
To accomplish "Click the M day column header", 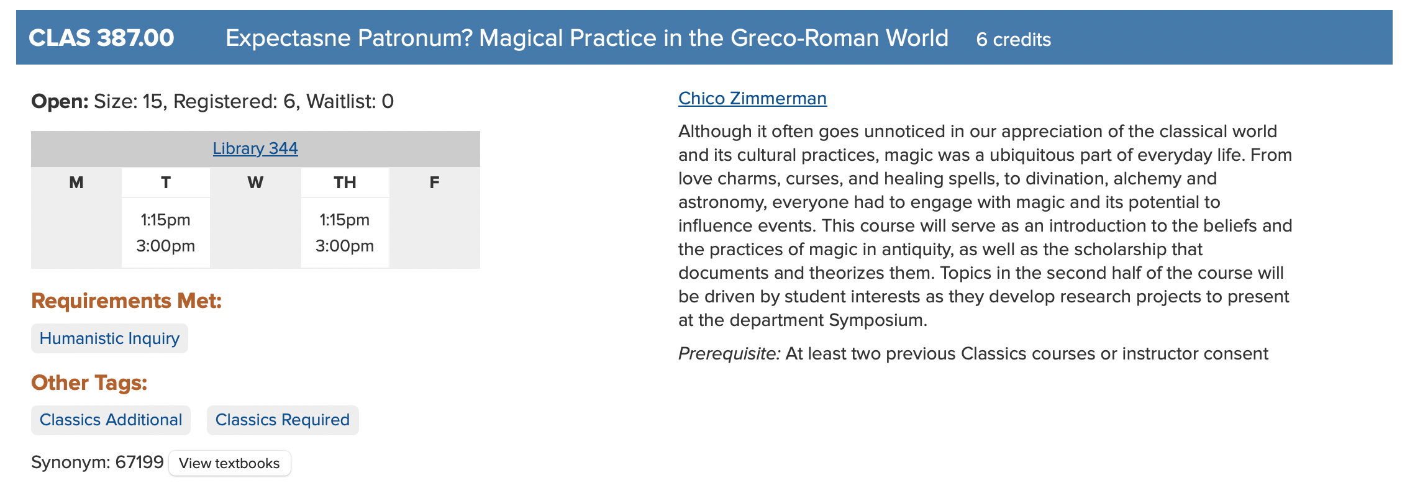I will click(76, 183).
